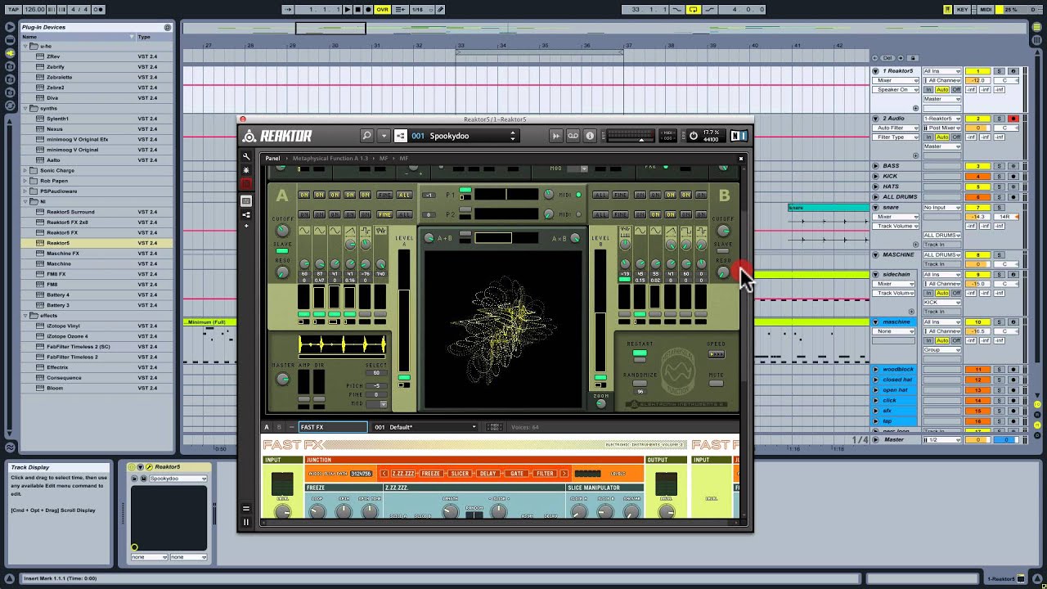The width and height of the screenshot is (1047, 589).
Task: Click pause icon at Reaktor sidebar bottom
Action: 246,522
